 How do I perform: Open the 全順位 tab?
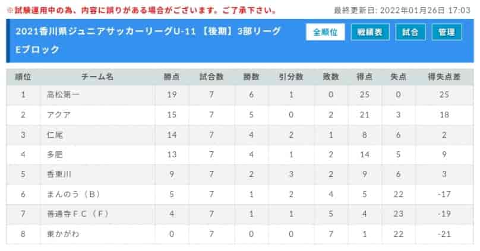point(325,32)
